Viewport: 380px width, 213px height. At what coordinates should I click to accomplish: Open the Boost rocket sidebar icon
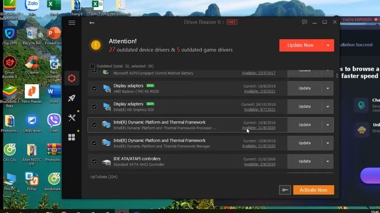72,98
